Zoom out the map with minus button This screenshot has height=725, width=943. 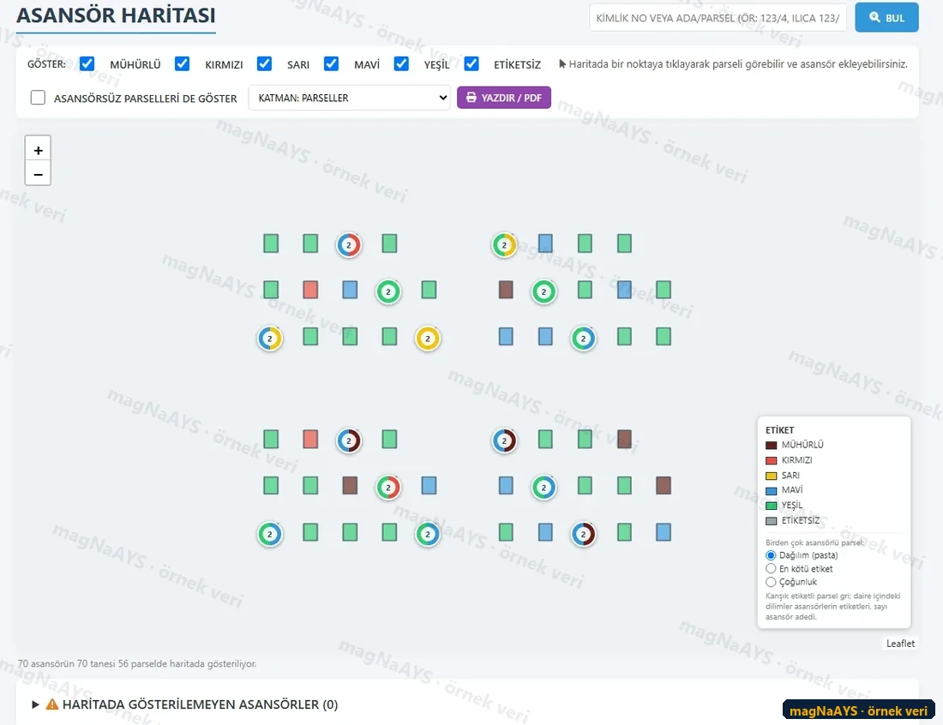click(x=38, y=174)
